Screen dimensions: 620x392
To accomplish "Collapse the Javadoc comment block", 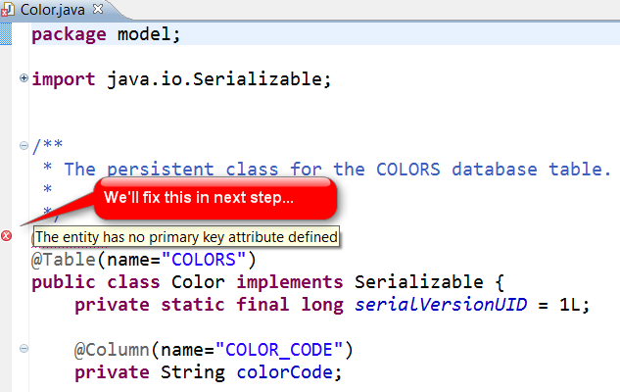I will 24,146.
